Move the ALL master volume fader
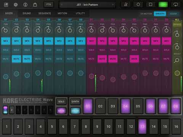183x137 pixels. point(177,73)
